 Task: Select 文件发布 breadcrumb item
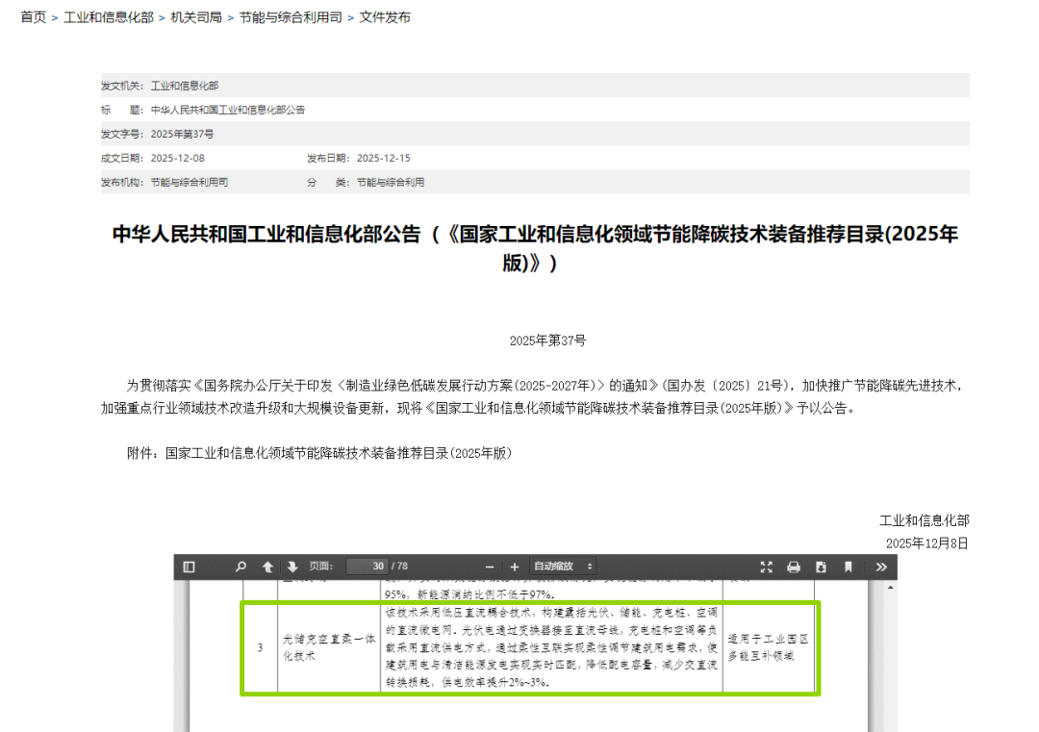(x=385, y=17)
